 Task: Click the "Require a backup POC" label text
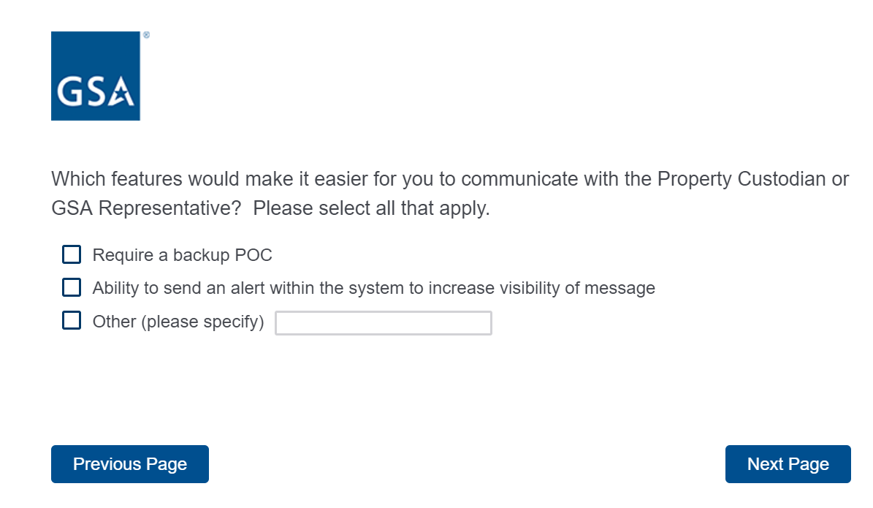pyautogui.click(x=182, y=255)
